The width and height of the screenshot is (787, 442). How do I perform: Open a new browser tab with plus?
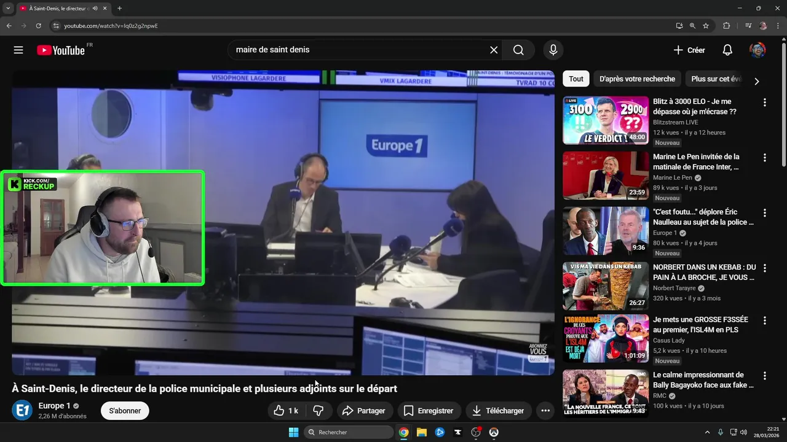coord(119,9)
